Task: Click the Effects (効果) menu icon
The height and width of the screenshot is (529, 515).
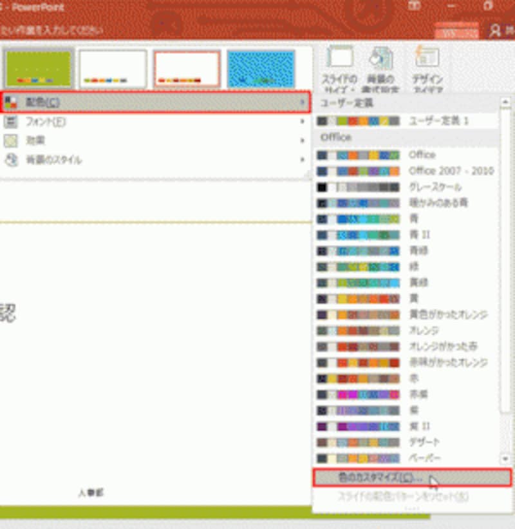Action: [11, 140]
